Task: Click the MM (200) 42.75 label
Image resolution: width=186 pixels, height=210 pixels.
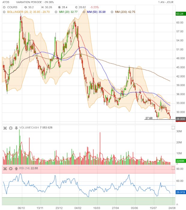Action: pyautogui.click(x=125, y=12)
